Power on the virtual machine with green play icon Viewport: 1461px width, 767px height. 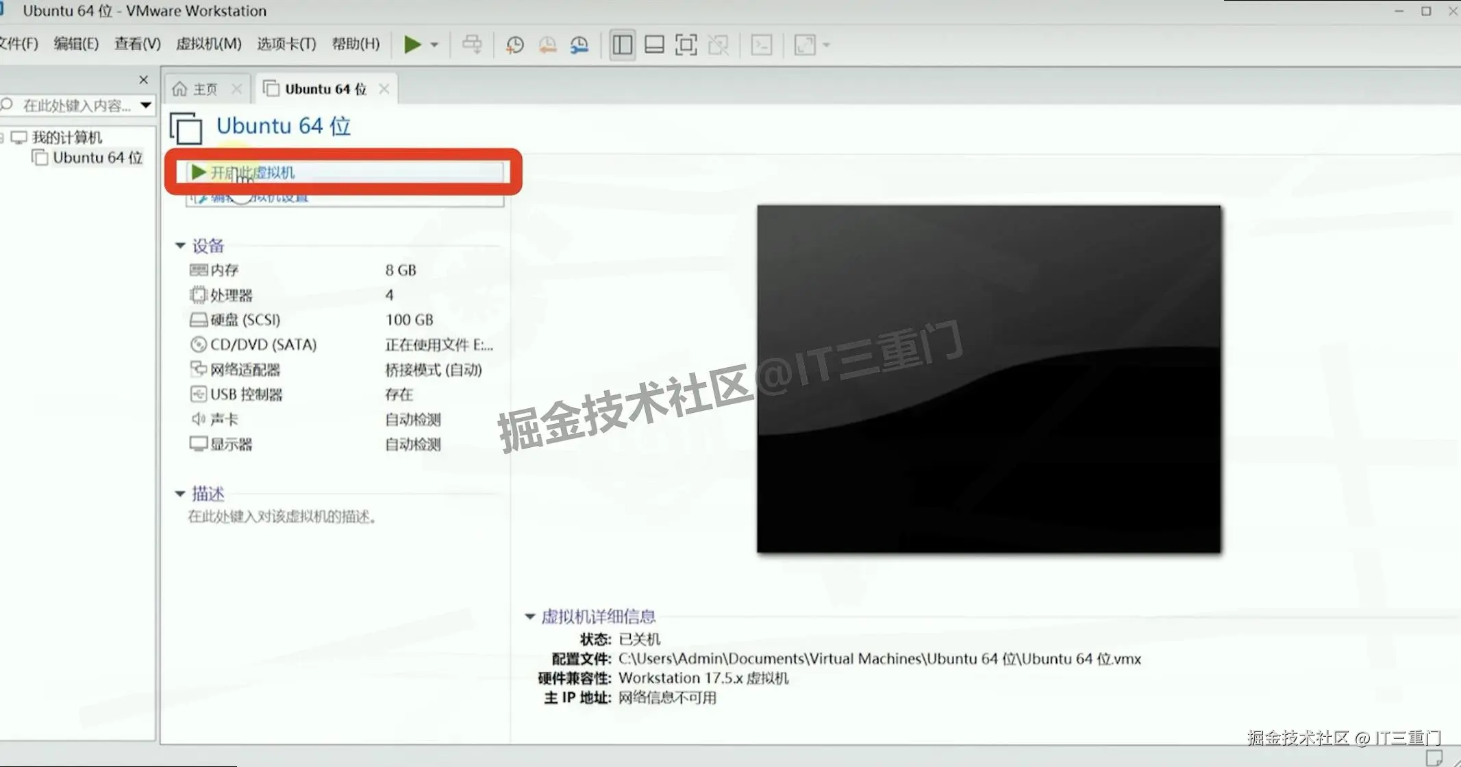pos(411,44)
